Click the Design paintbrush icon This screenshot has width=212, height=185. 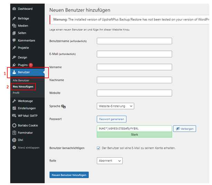coord(14,57)
